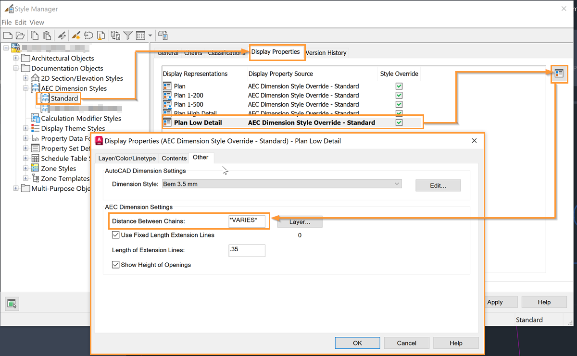Open the Inter-drawing Copy toolbar icon

tap(114, 35)
